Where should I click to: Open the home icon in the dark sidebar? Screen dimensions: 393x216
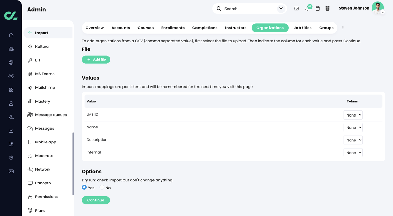coord(11,35)
